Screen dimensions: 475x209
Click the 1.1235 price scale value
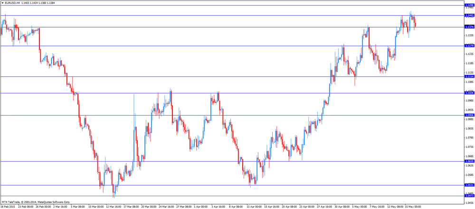(470, 54)
